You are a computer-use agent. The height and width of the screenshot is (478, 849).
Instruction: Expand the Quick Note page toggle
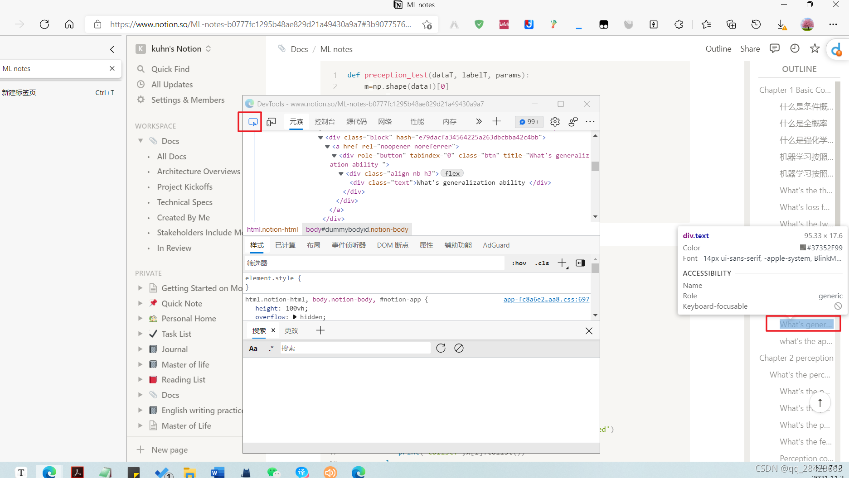click(x=140, y=303)
